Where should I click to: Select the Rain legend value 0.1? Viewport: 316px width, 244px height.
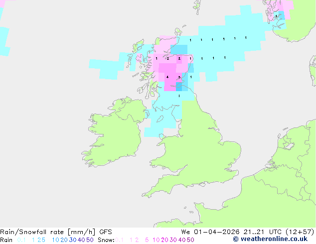point(21,240)
